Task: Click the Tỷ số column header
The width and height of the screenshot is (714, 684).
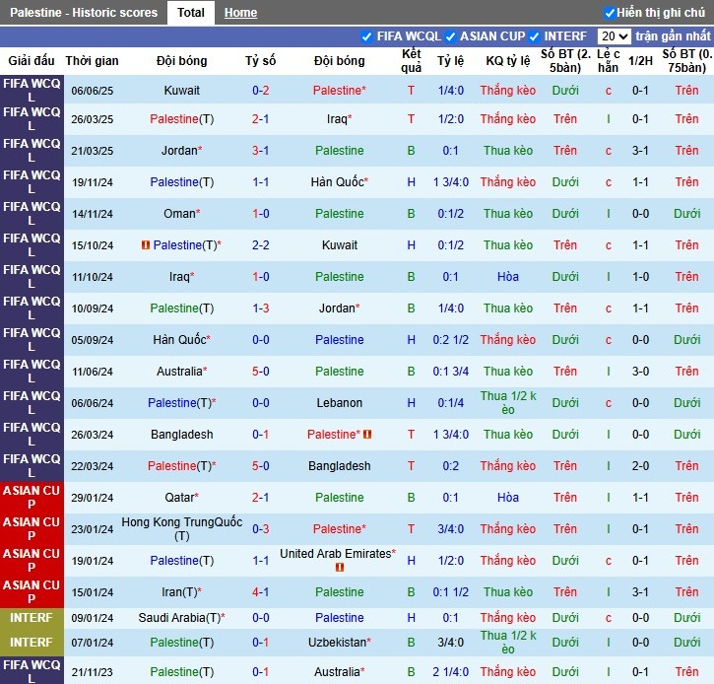Action: coord(260,60)
